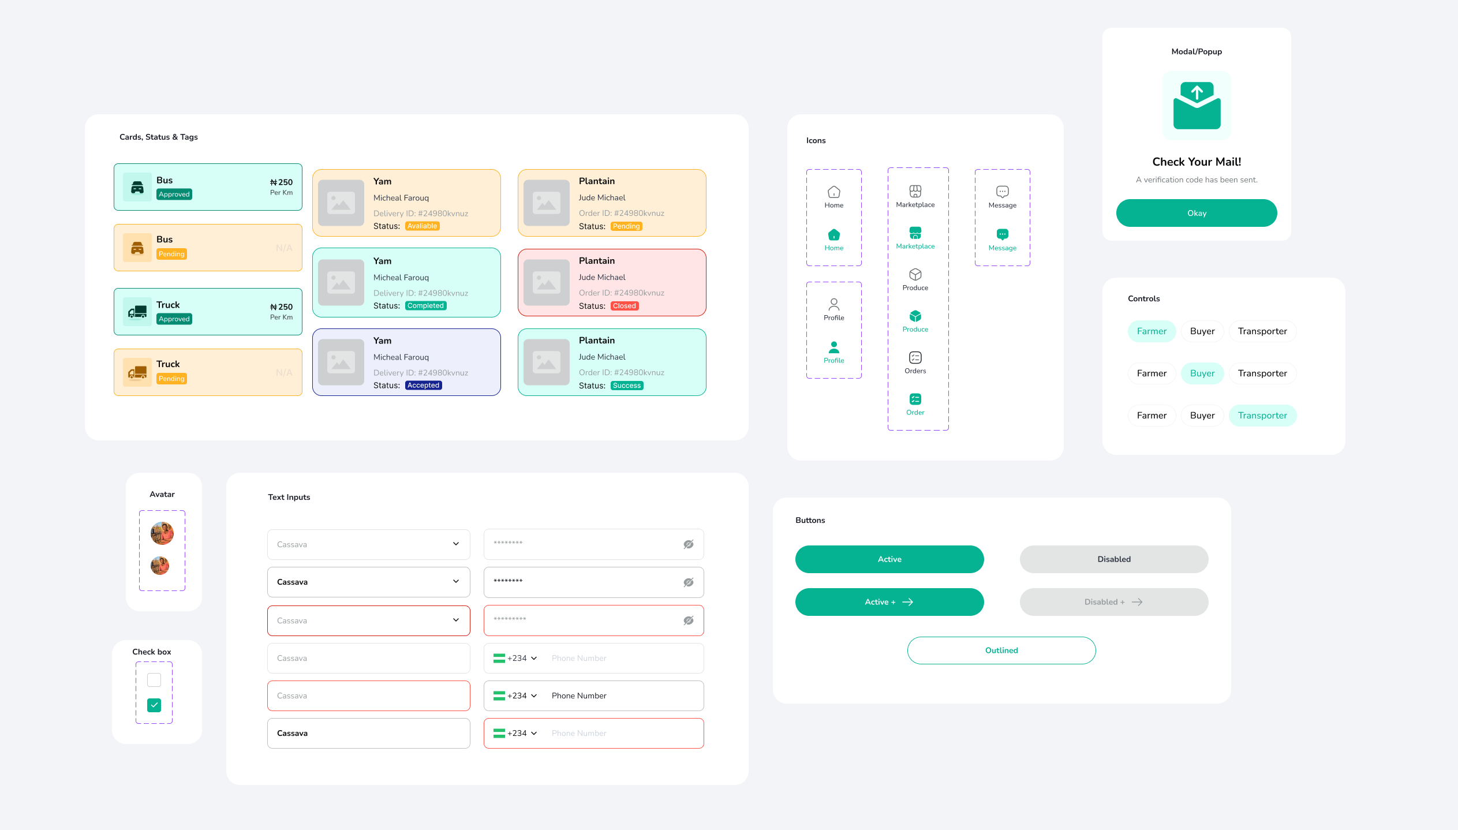Image resolution: width=1458 pixels, height=830 pixels.
Task: Uncheck the green checked checkbox
Action: (154, 705)
